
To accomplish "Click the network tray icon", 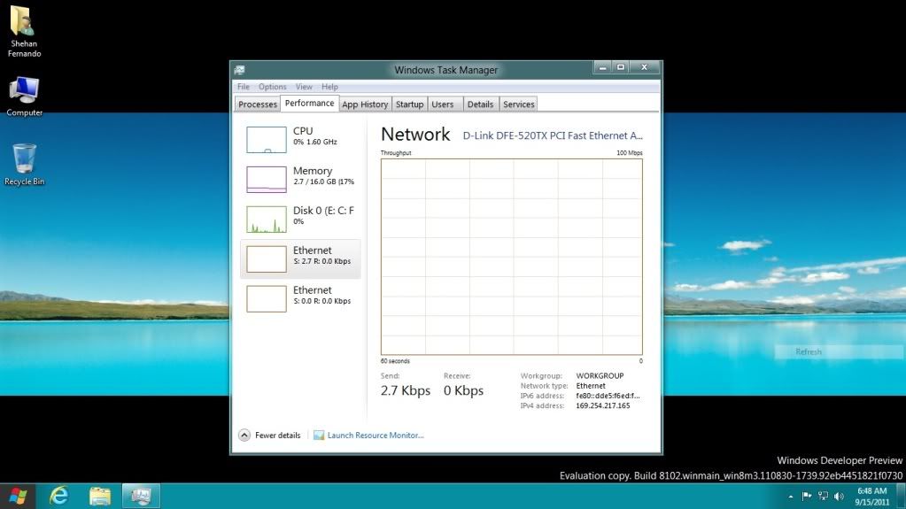I will (x=823, y=496).
